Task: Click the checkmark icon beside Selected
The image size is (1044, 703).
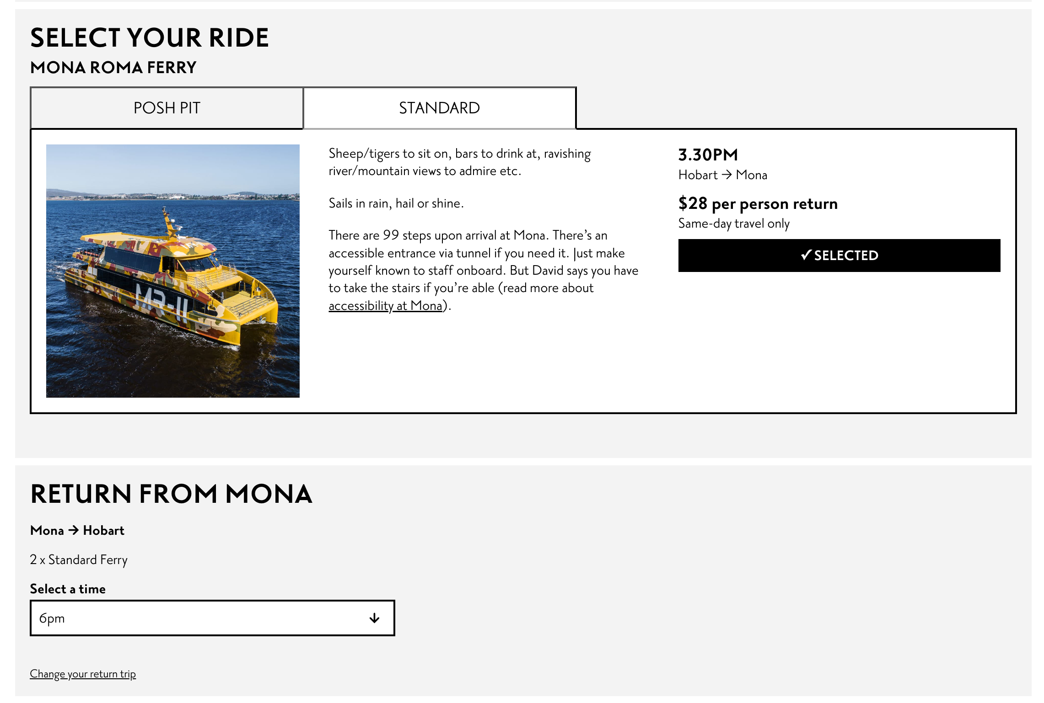Action: coord(806,255)
